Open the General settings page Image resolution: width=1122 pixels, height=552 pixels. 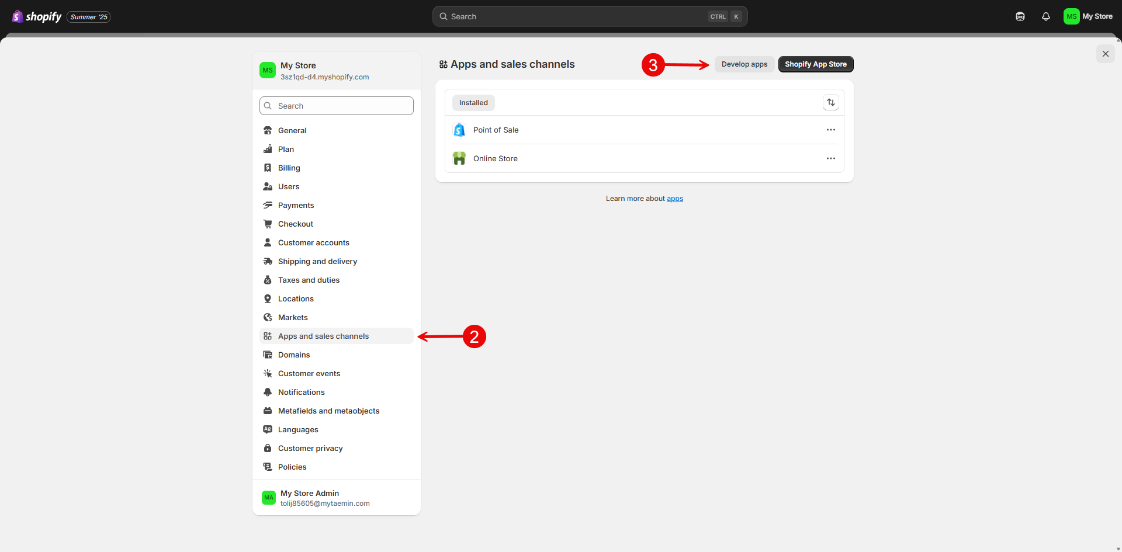(337, 130)
